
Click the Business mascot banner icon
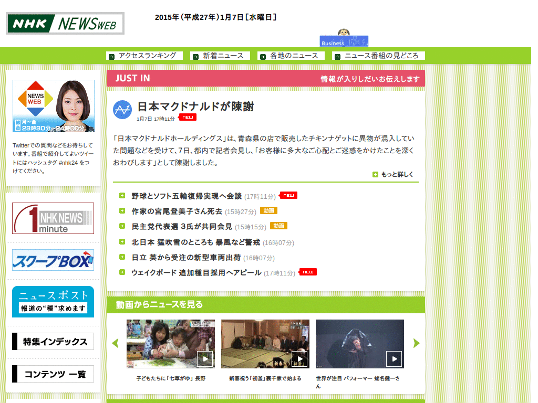pyautogui.click(x=344, y=38)
